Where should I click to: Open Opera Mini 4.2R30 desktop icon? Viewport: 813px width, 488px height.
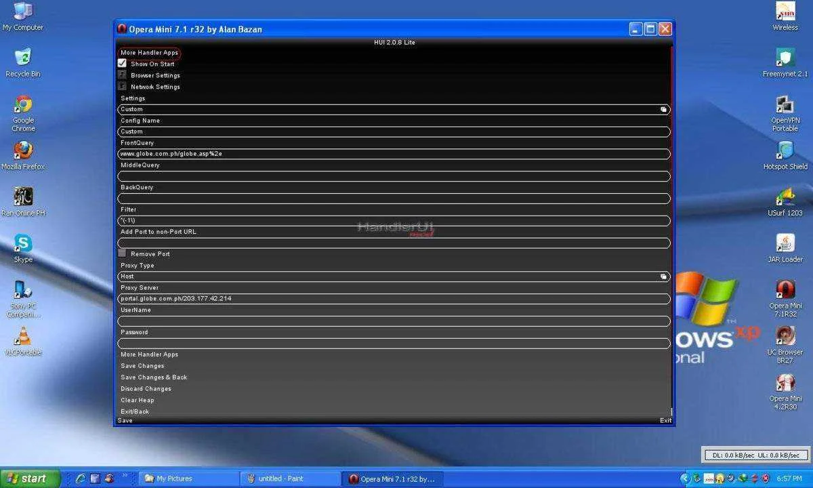click(x=785, y=391)
